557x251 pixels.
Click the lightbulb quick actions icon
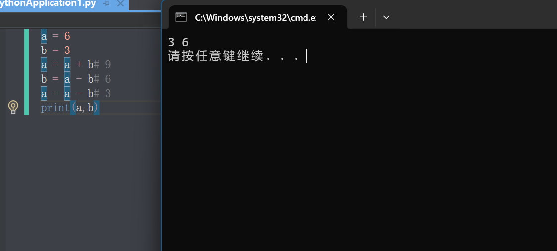point(13,107)
